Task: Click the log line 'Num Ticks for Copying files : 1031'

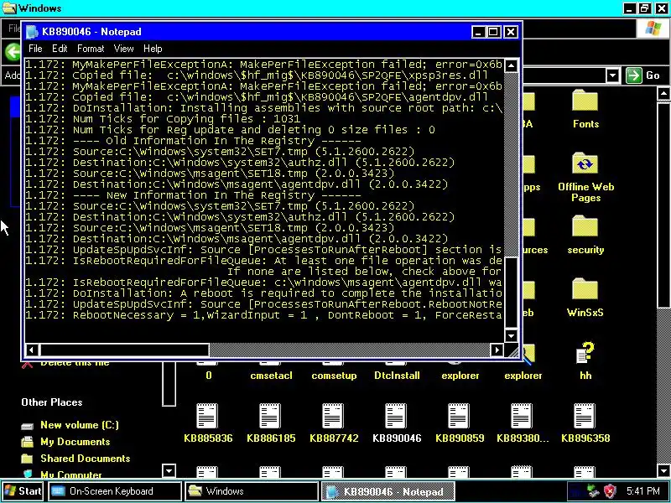Action: pos(163,119)
